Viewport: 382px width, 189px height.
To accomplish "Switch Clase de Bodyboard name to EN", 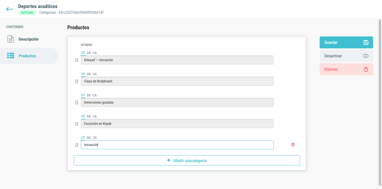I will [89, 74].
